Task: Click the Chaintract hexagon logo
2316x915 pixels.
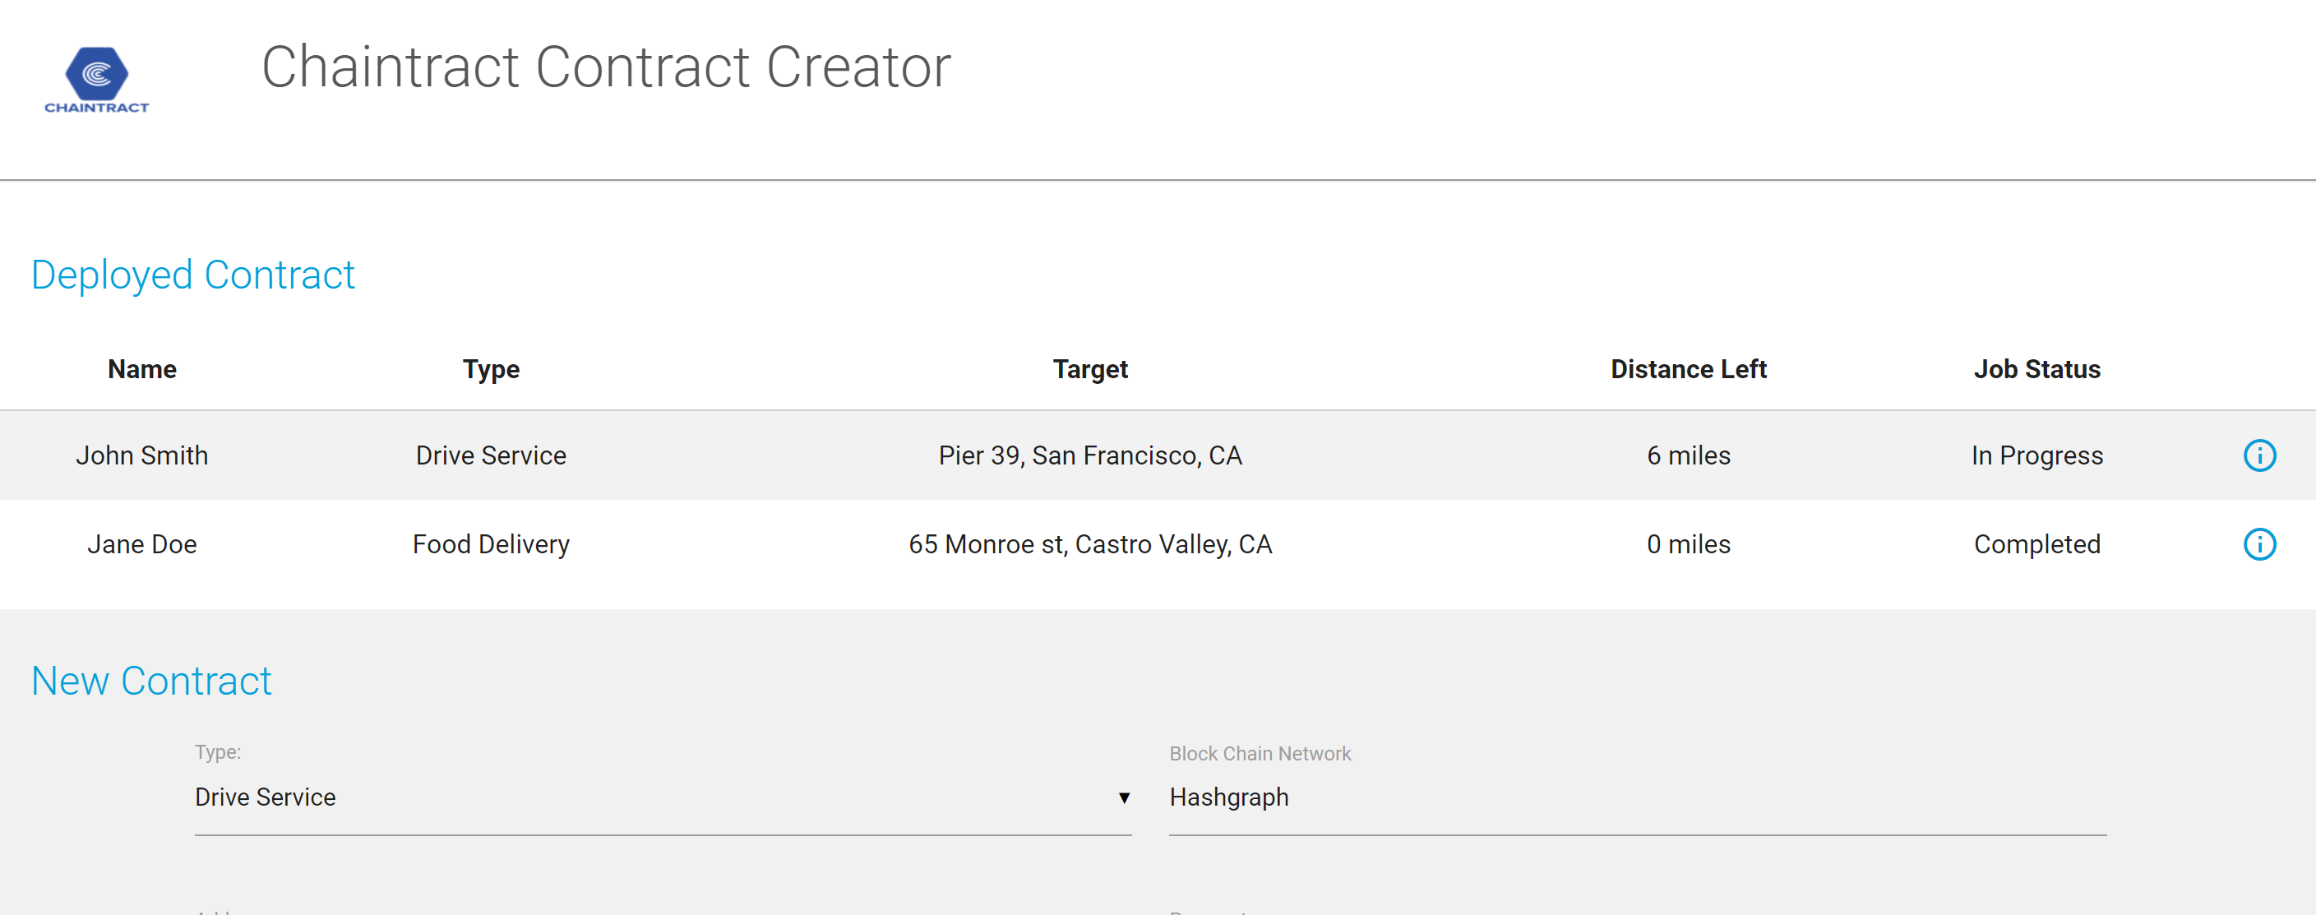Action: coord(97,76)
